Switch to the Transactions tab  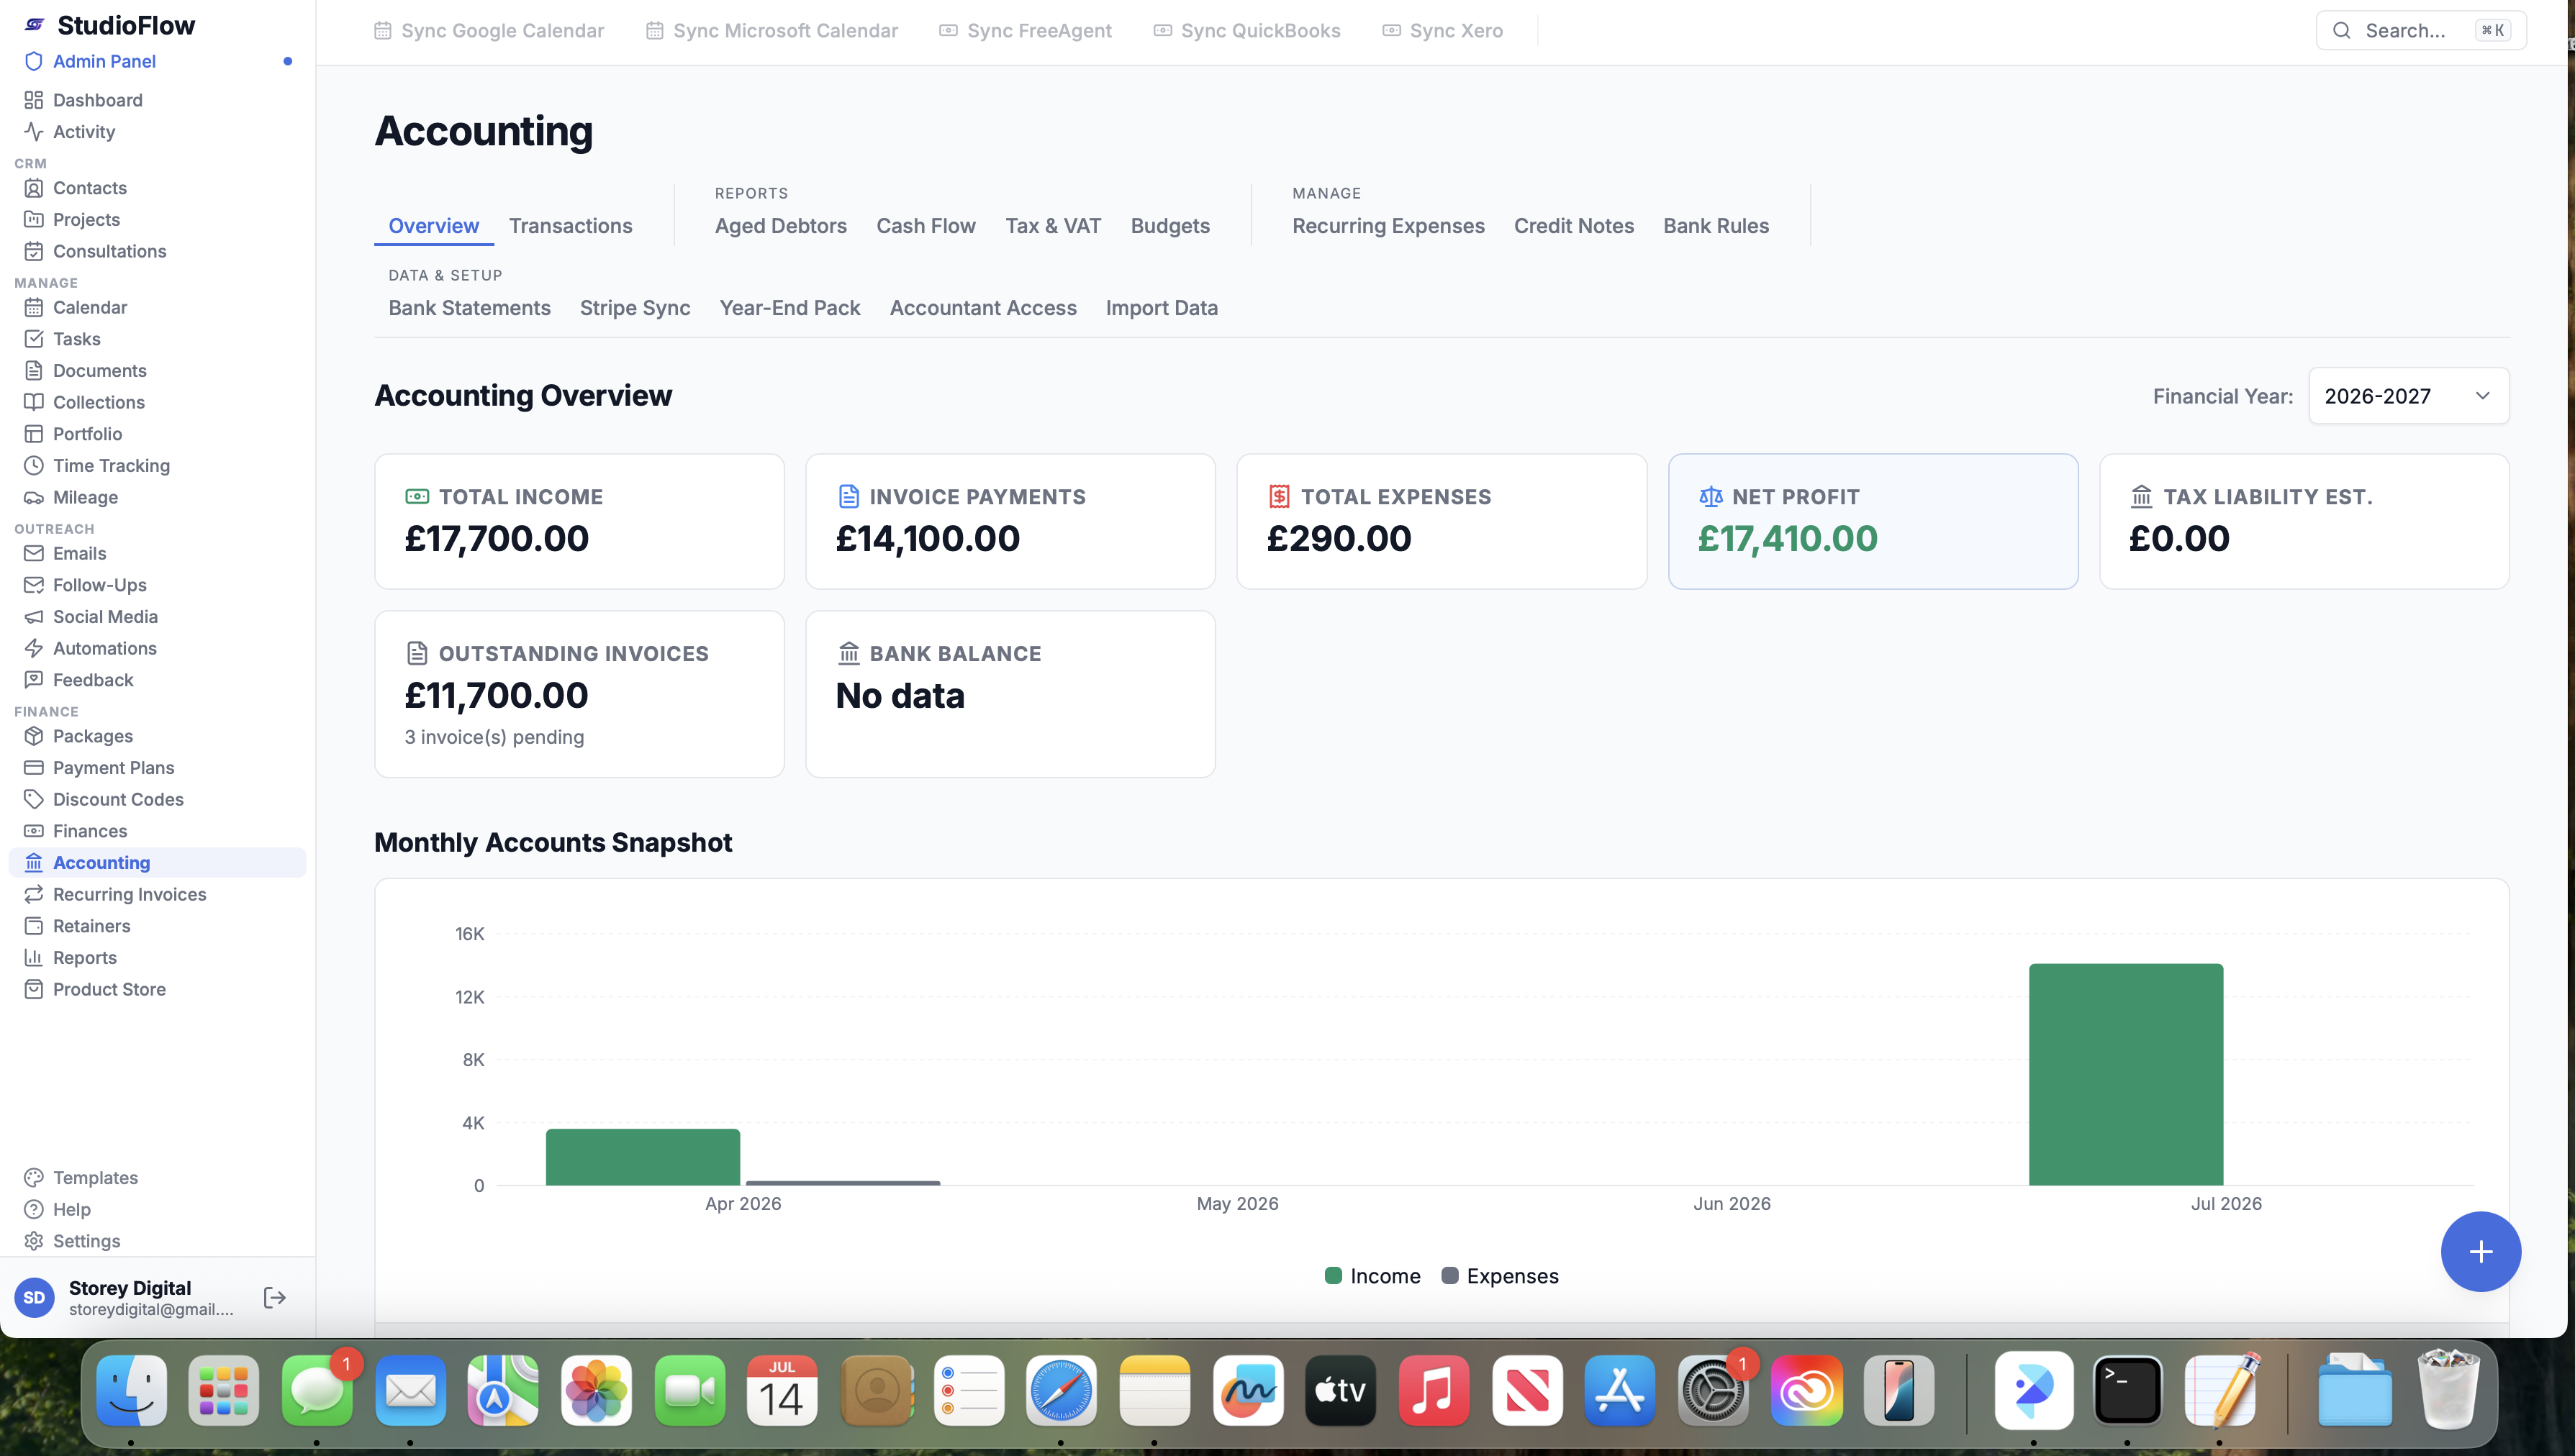[570, 226]
